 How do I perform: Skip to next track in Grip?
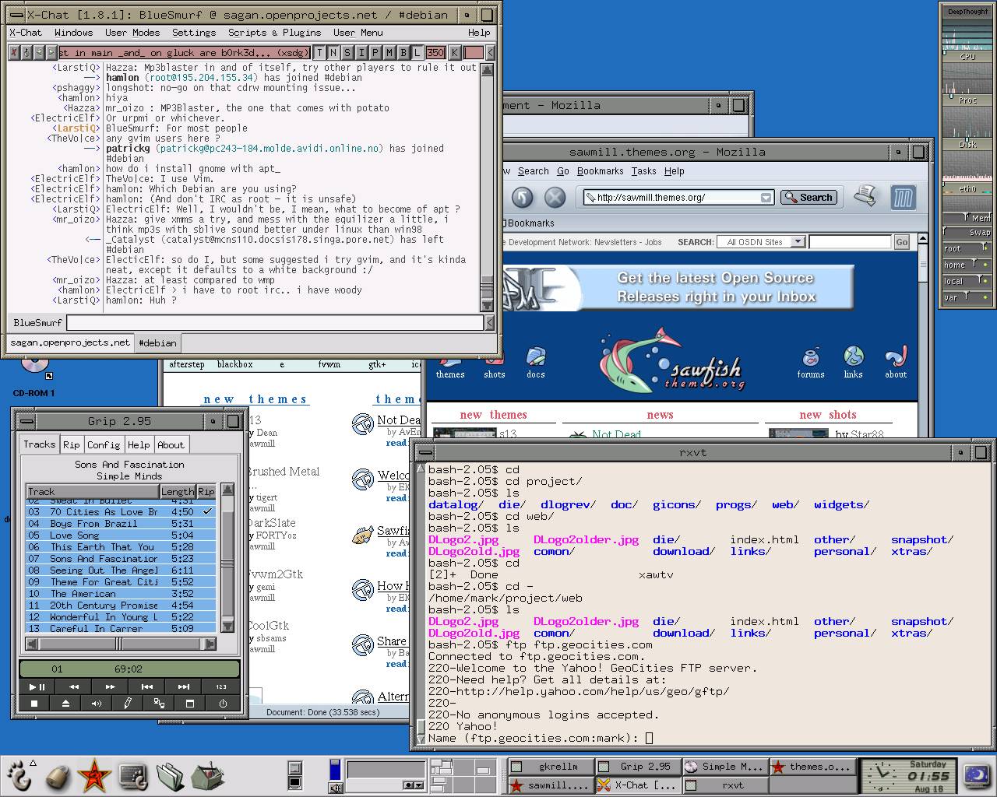click(184, 686)
